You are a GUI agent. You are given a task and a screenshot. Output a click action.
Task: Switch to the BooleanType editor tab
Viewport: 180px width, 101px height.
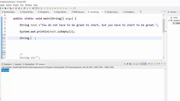point(9,12)
